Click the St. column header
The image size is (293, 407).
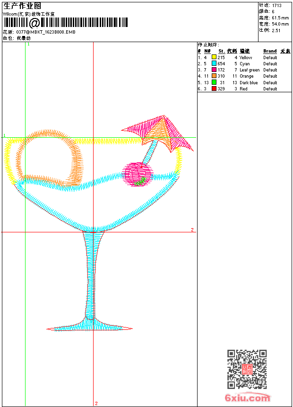(222, 51)
